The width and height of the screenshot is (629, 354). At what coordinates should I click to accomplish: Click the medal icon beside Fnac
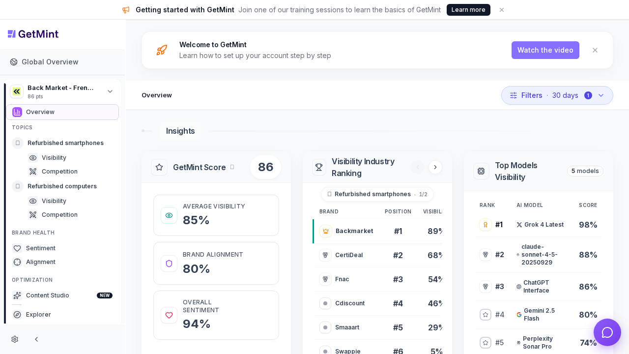(x=325, y=279)
